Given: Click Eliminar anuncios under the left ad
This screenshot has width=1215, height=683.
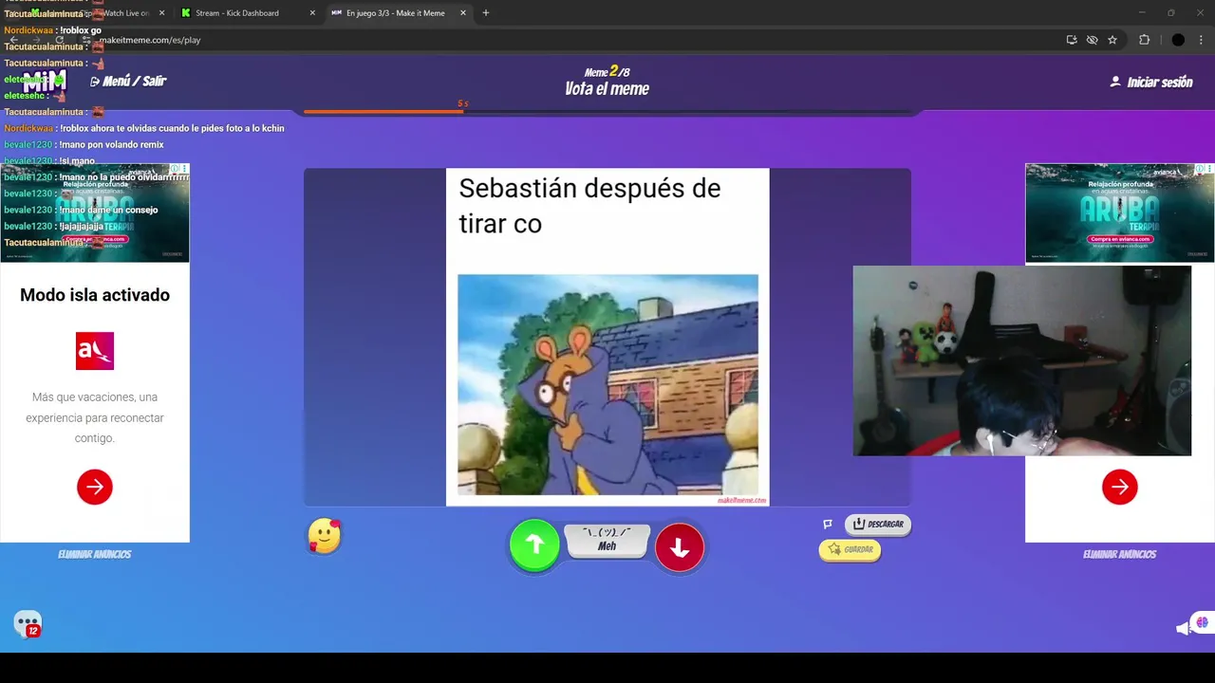Looking at the screenshot, I should pos(94,554).
